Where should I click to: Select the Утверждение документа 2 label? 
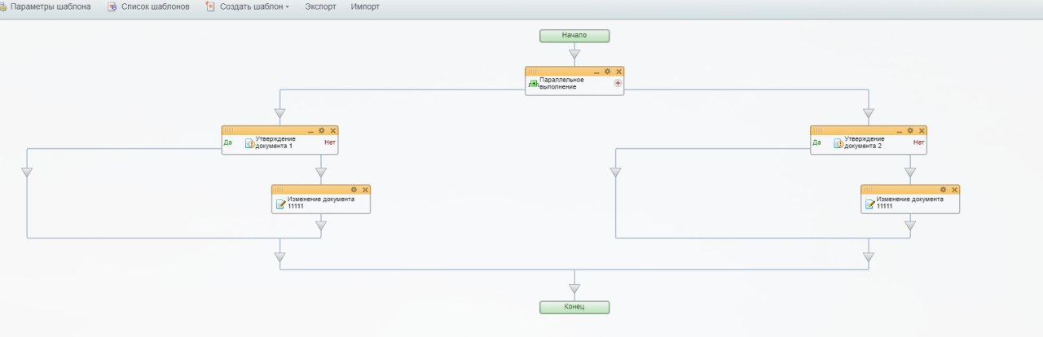[864, 142]
